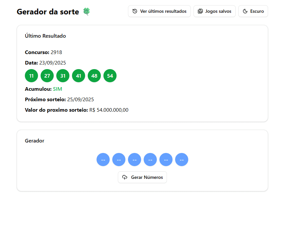The width and height of the screenshot is (291, 227).
Task: Click the history clock icon
Action: 135,11
